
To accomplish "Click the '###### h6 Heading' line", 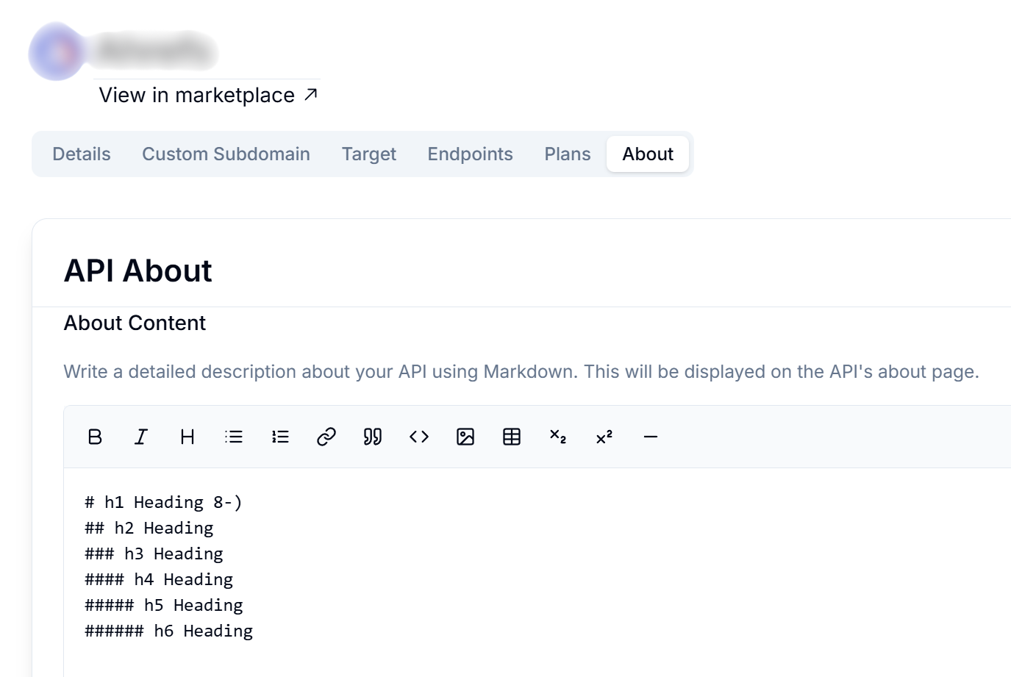I will coord(169,631).
